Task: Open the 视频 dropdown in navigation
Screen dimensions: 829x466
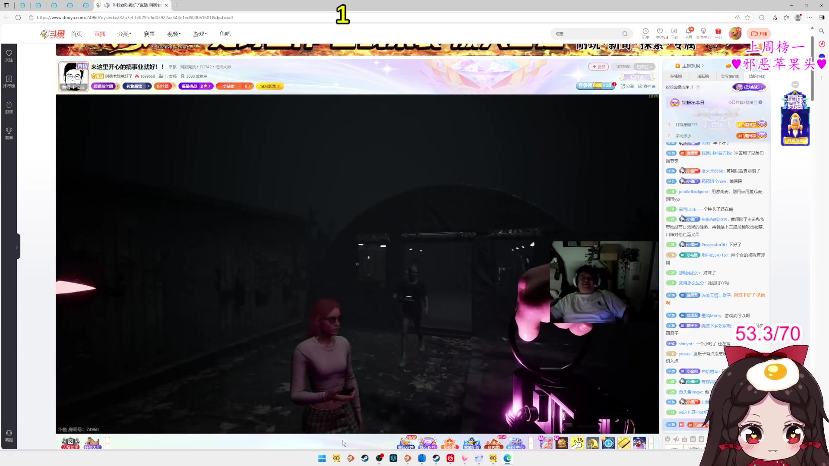Action: pos(174,34)
